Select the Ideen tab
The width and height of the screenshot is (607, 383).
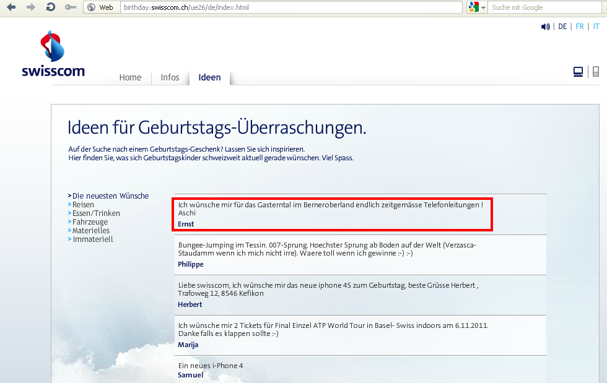click(x=209, y=77)
